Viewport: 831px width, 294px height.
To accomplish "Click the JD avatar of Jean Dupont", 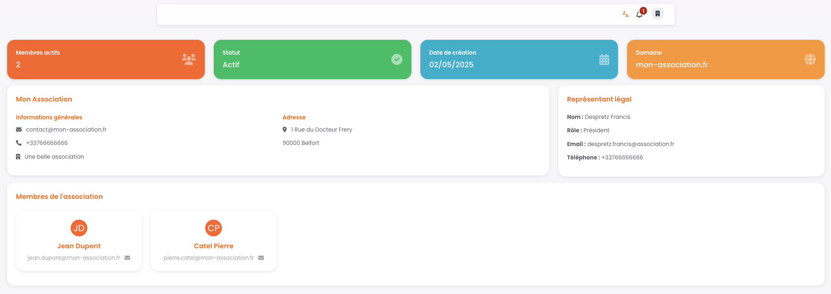I will [x=79, y=228].
